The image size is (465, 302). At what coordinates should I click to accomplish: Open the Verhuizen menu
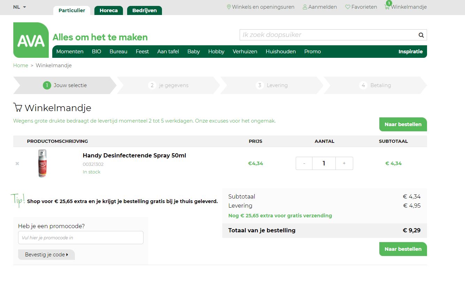(x=245, y=52)
